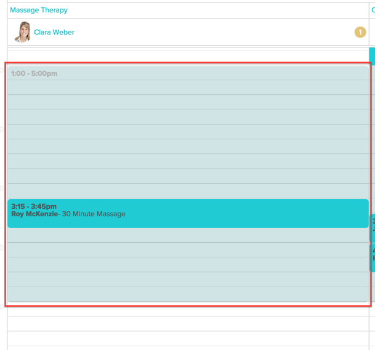Click Clara Weber's profile photo

(x=23, y=32)
